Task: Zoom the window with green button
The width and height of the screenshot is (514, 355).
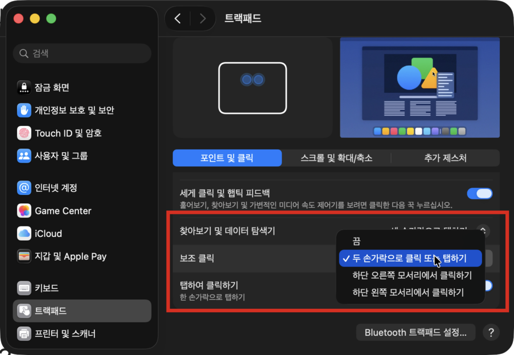Action: [x=51, y=19]
